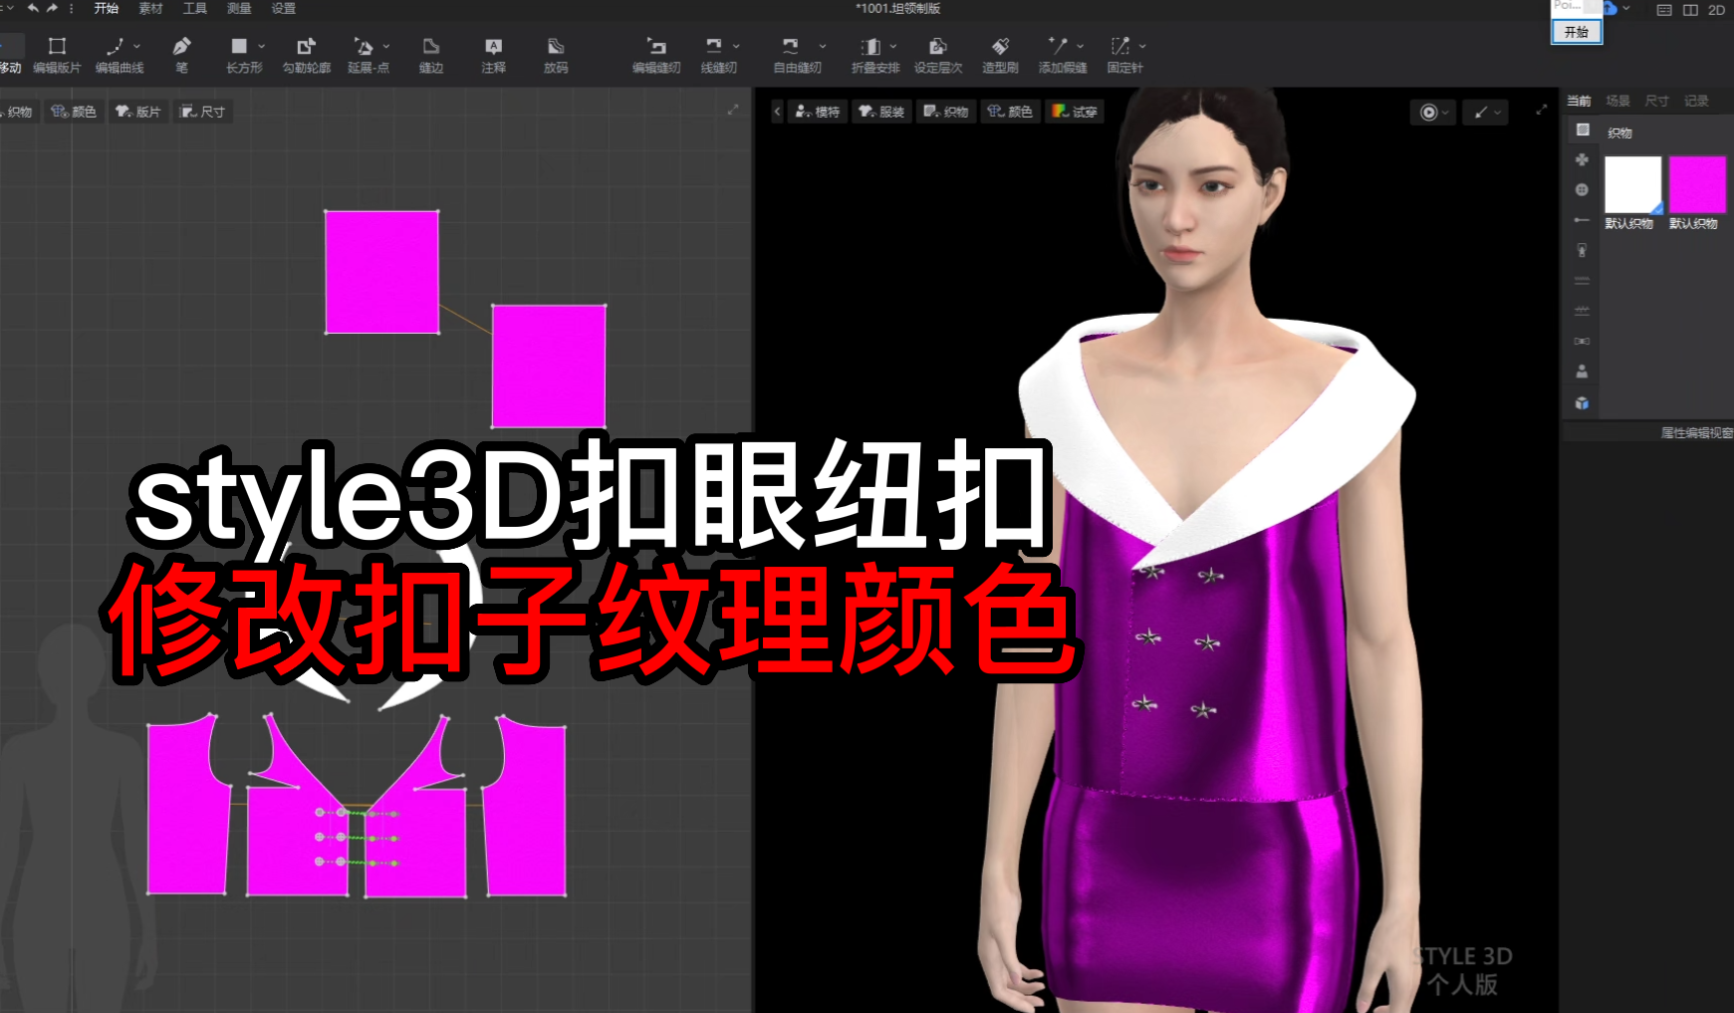Open the 素材 menu tab
Image resolution: width=1734 pixels, height=1013 pixels.
pos(150,8)
